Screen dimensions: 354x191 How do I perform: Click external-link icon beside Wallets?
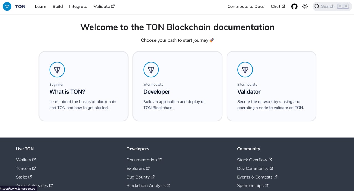34,159
